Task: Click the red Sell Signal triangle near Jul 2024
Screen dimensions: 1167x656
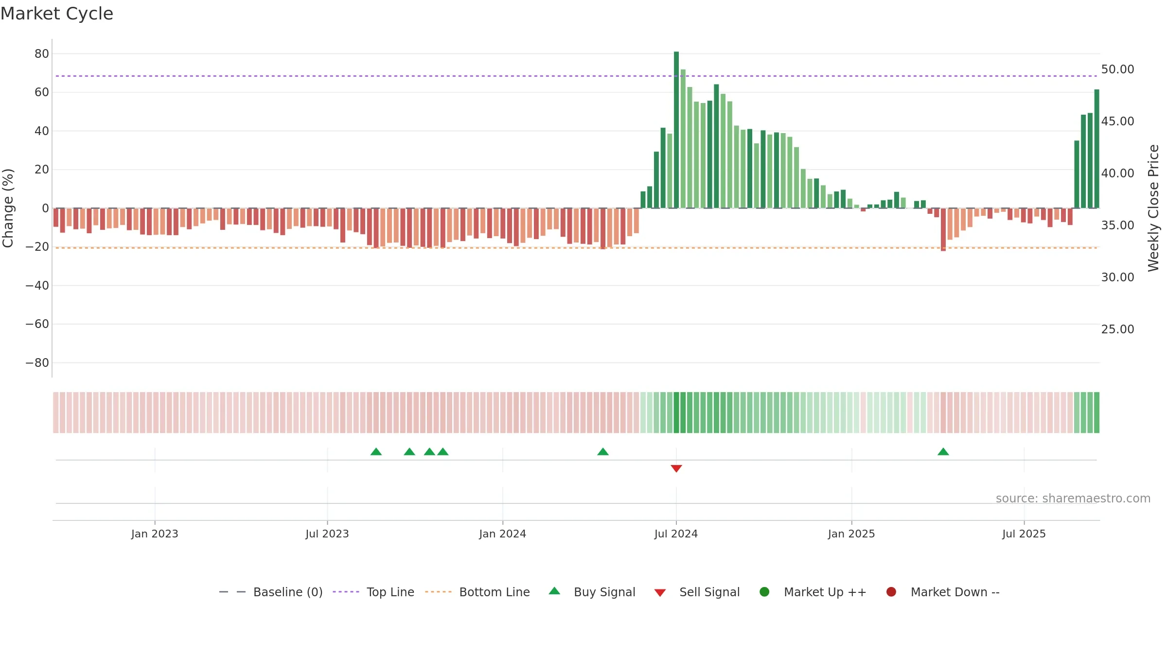Action: (676, 468)
